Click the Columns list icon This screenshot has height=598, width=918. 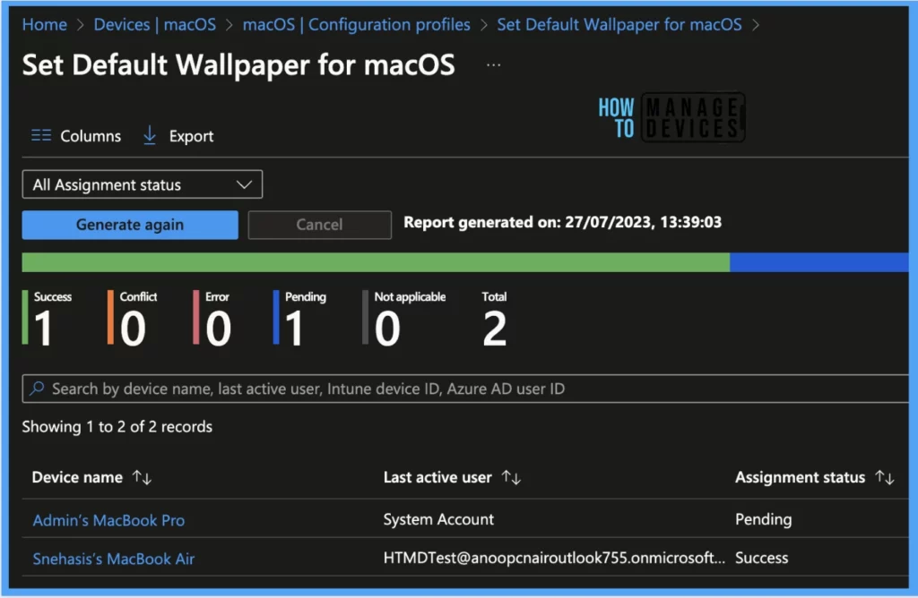(x=41, y=135)
